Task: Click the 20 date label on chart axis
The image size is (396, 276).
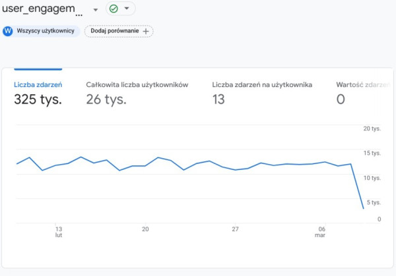Action: tap(145, 229)
